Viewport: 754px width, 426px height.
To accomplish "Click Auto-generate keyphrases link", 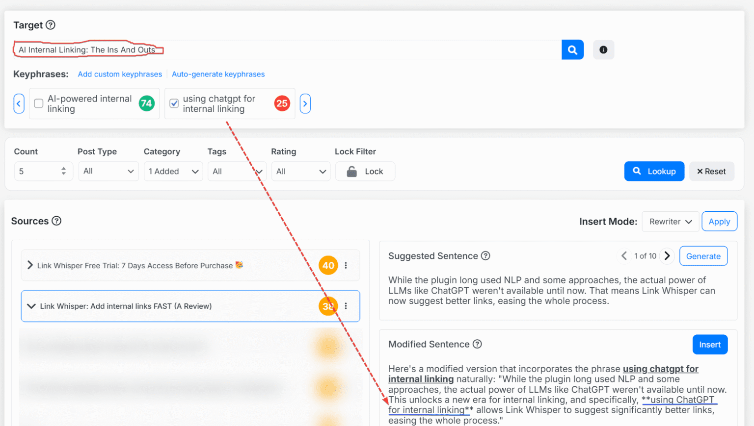I will click(x=218, y=74).
